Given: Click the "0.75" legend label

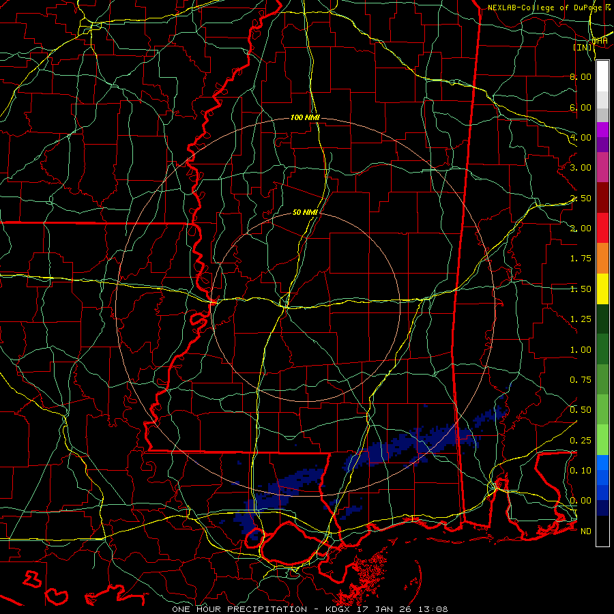Looking at the screenshot, I should click(x=581, y=380).
